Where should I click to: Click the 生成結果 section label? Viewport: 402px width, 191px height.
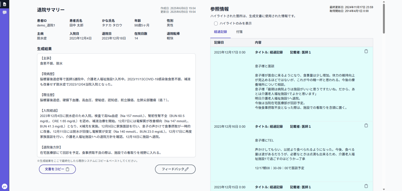(44, 49)
